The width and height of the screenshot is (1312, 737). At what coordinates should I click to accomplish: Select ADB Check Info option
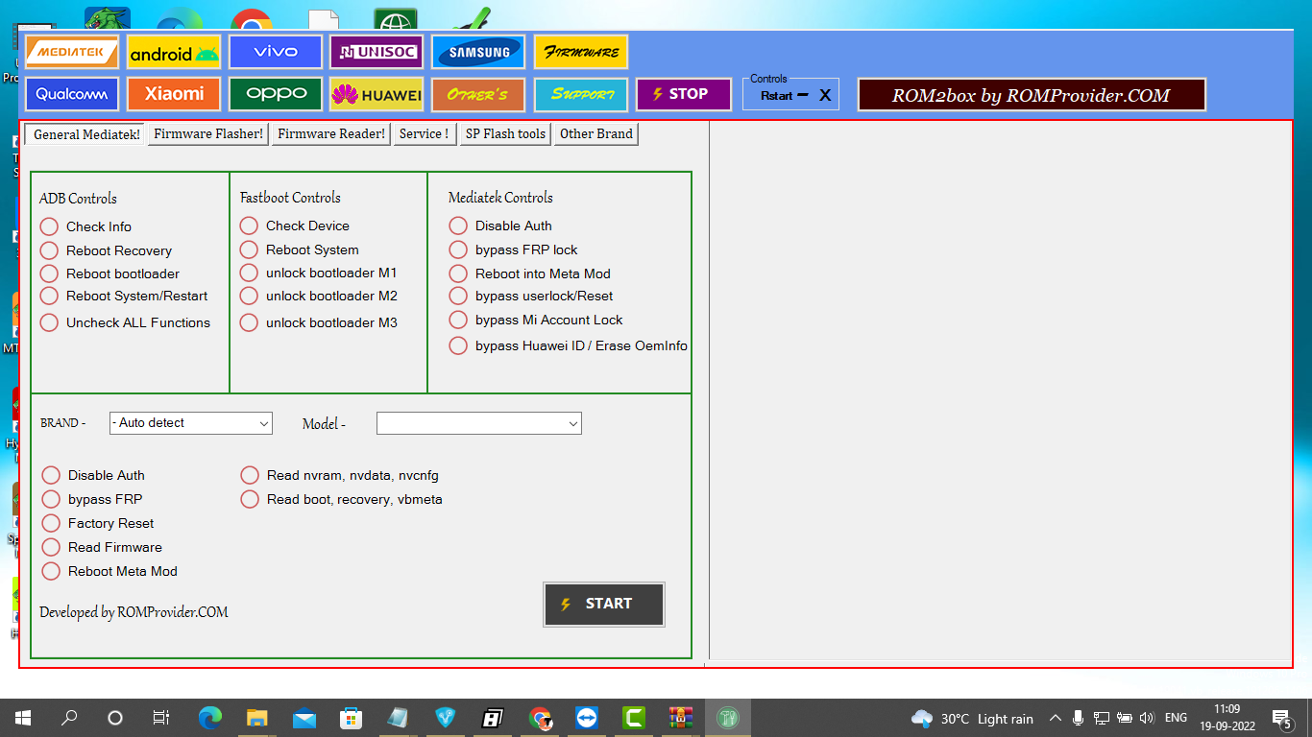85,226
